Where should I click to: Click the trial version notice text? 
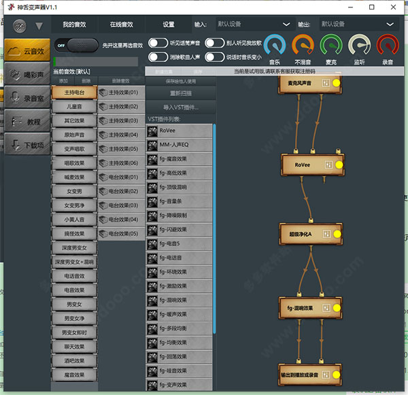[275, 71]
